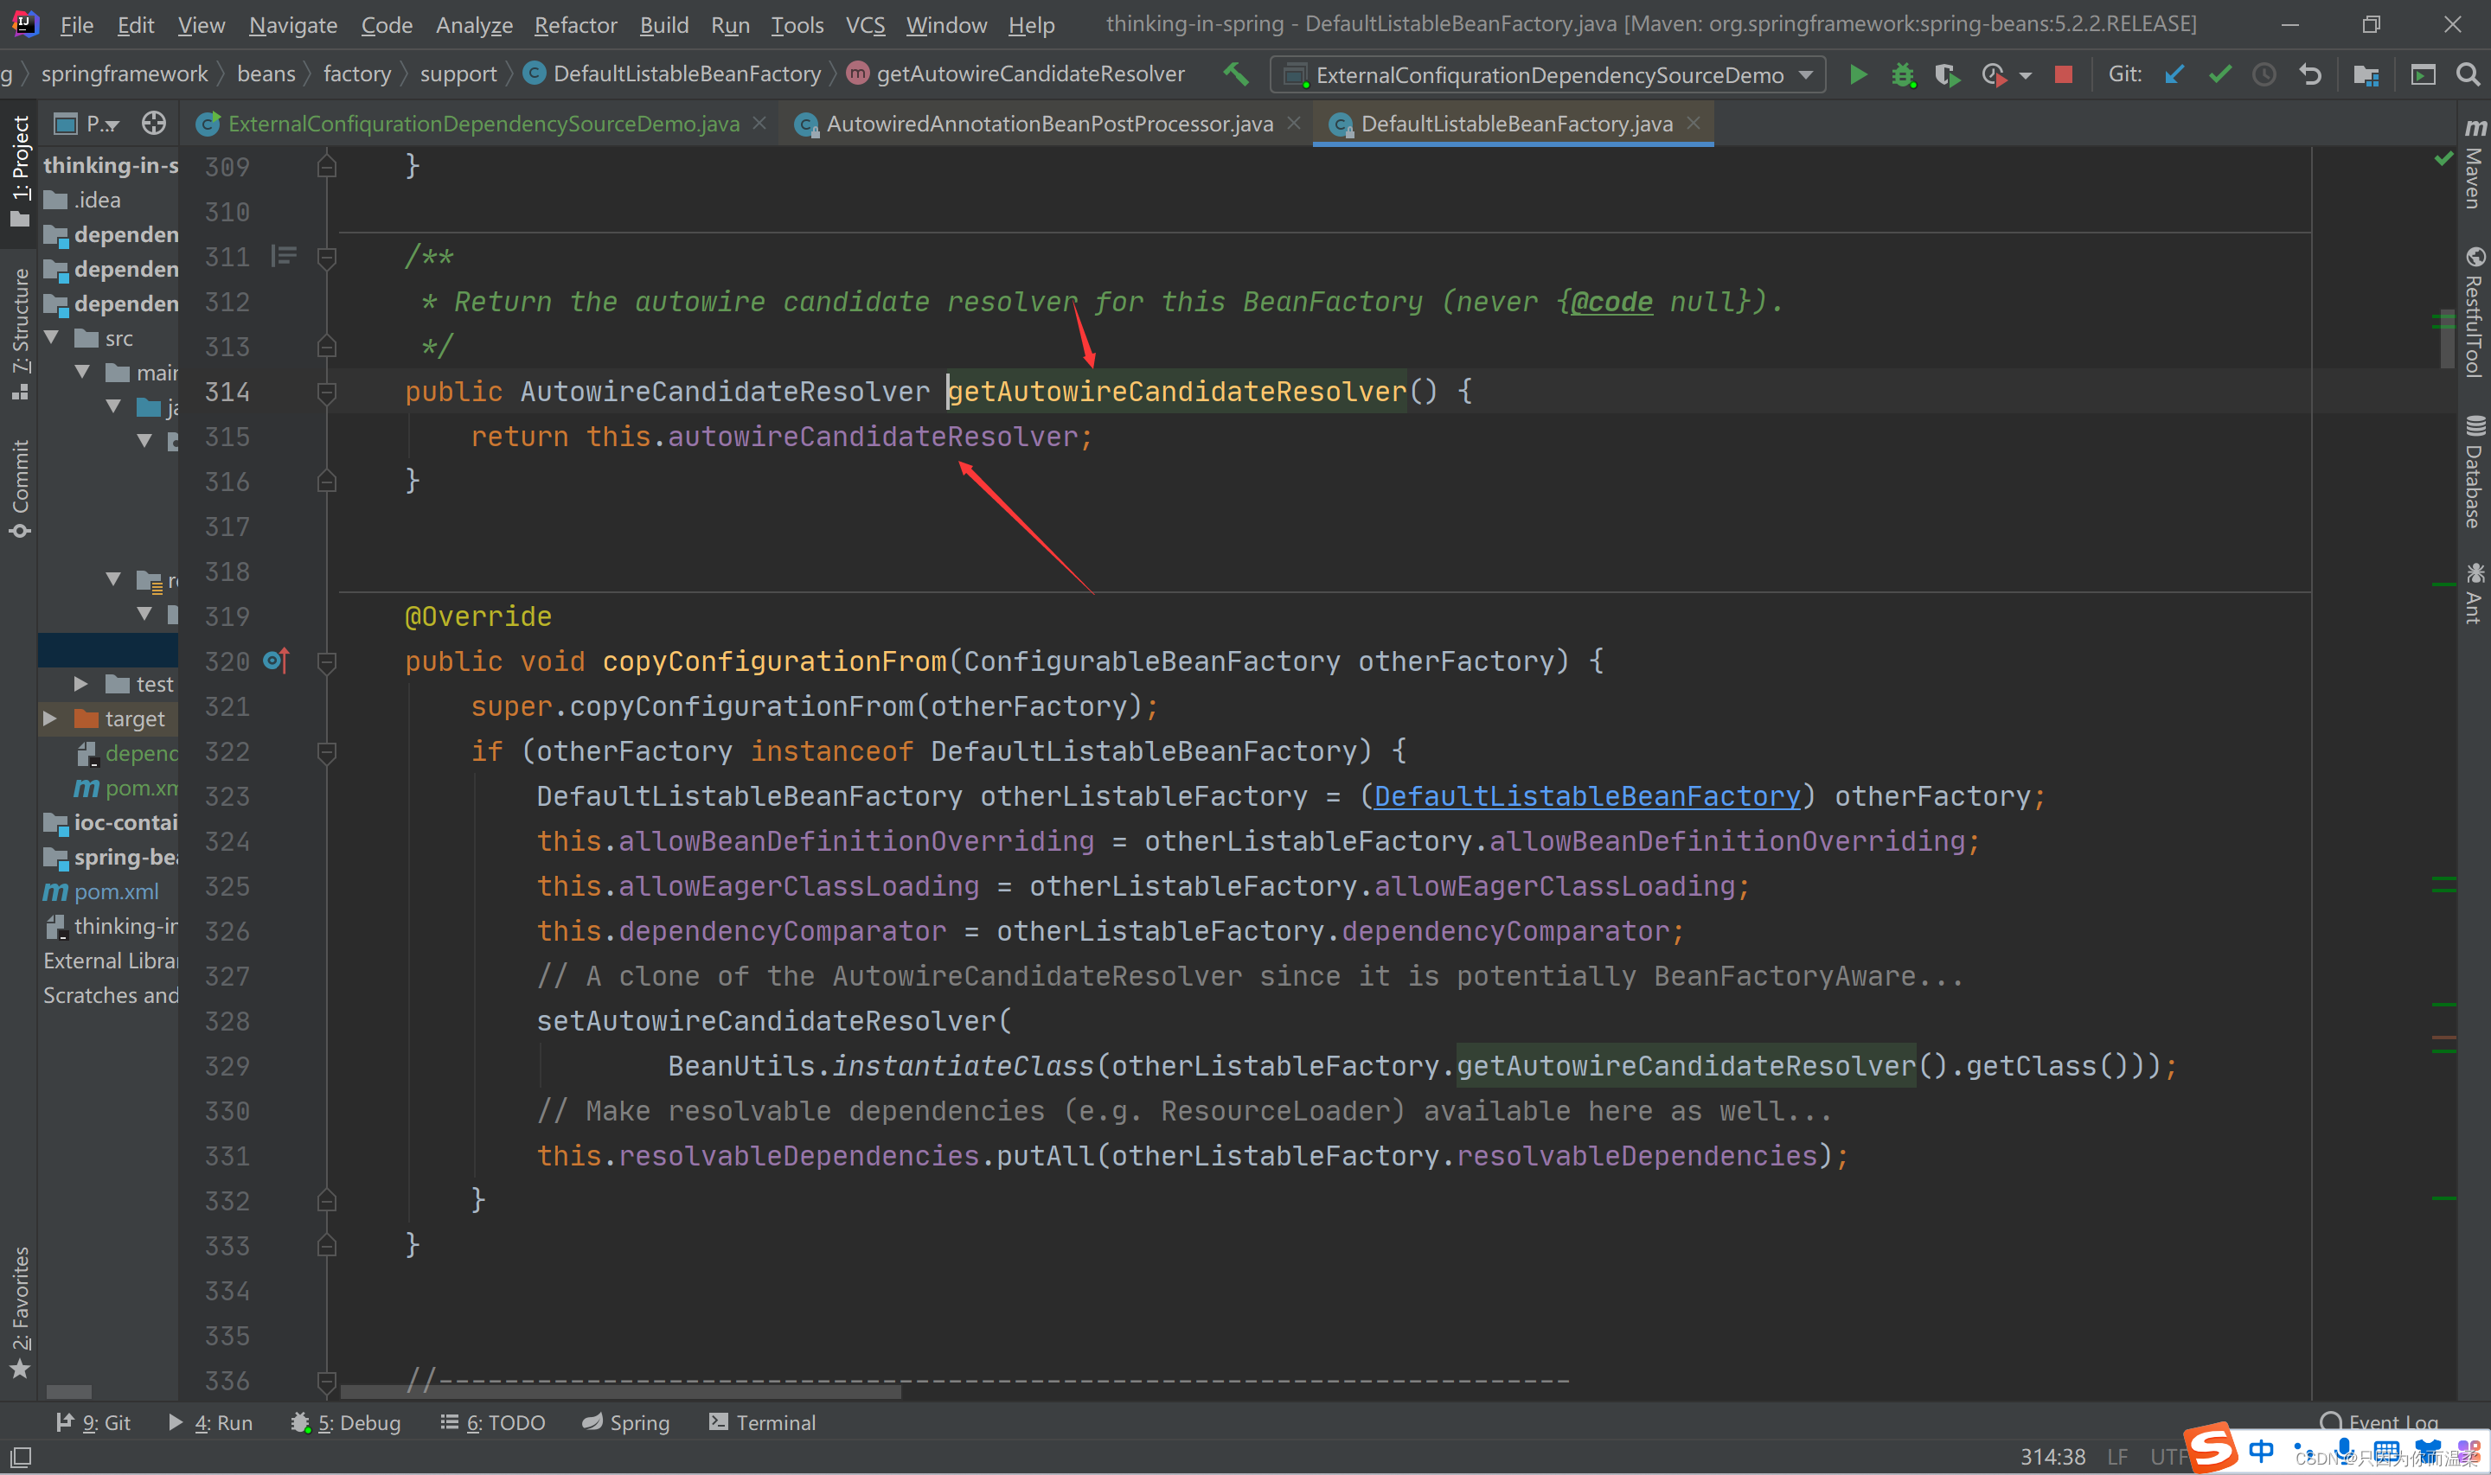Click the editor vertical scrollbar thumb
Viewport: 2491px width, 1475px height.
[2447, 338]
